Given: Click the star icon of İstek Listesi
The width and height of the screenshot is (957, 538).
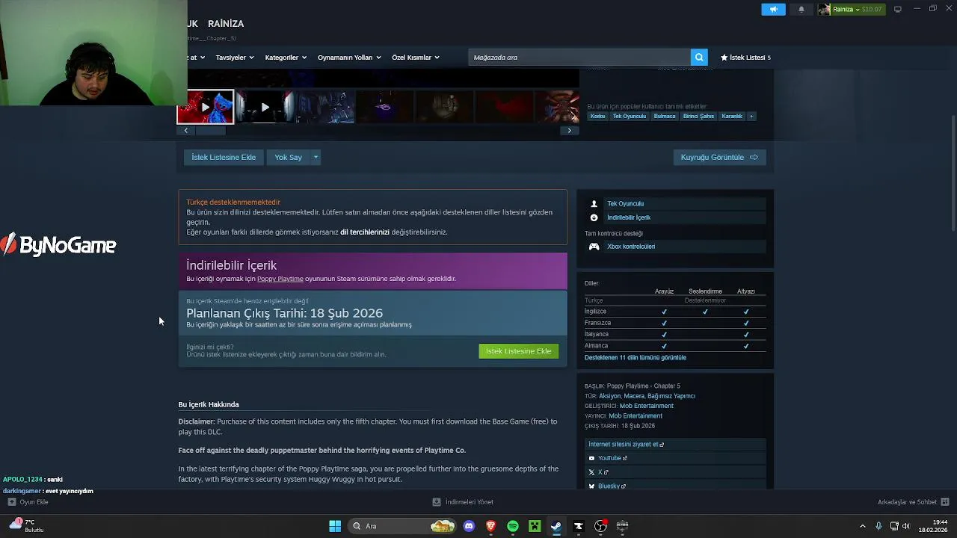Looking at the screenshot, I should coord(724,58).
